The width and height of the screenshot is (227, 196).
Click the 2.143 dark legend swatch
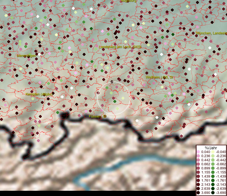tap(198, 185)
